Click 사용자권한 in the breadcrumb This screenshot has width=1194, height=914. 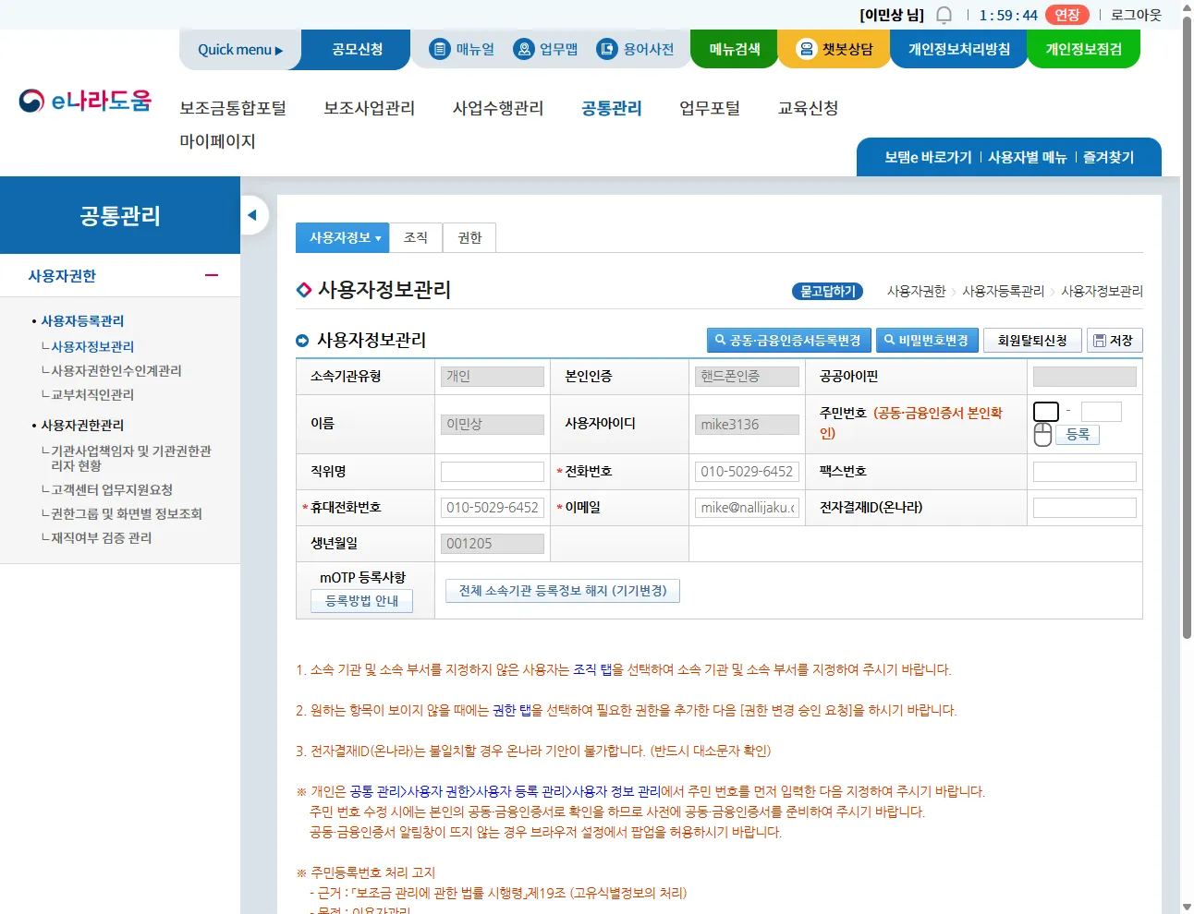click(916, 291)
